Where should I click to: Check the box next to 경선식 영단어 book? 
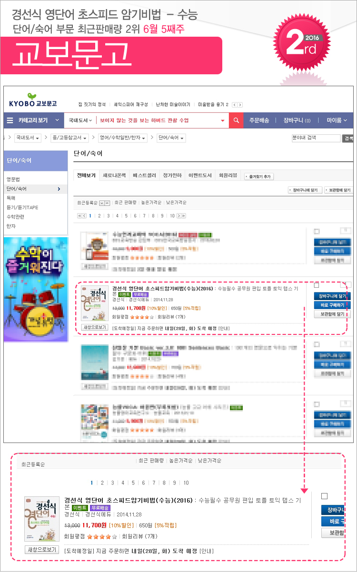point(317,285)
